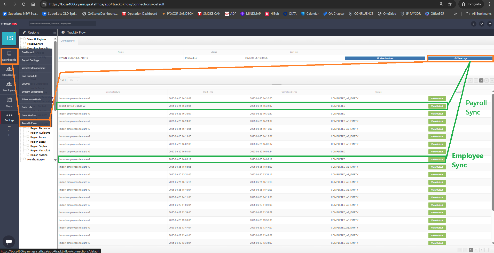This screenshot has width=494, height=253.
Task: Open the Dashboards sidebar icon
Action: (x=9, y=56)
